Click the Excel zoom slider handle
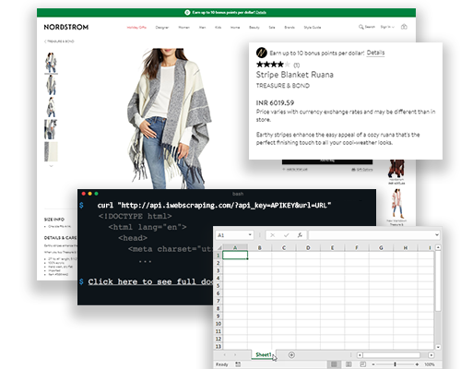The width and height of the screenshot is (461, 369). [x=395, y=364]
